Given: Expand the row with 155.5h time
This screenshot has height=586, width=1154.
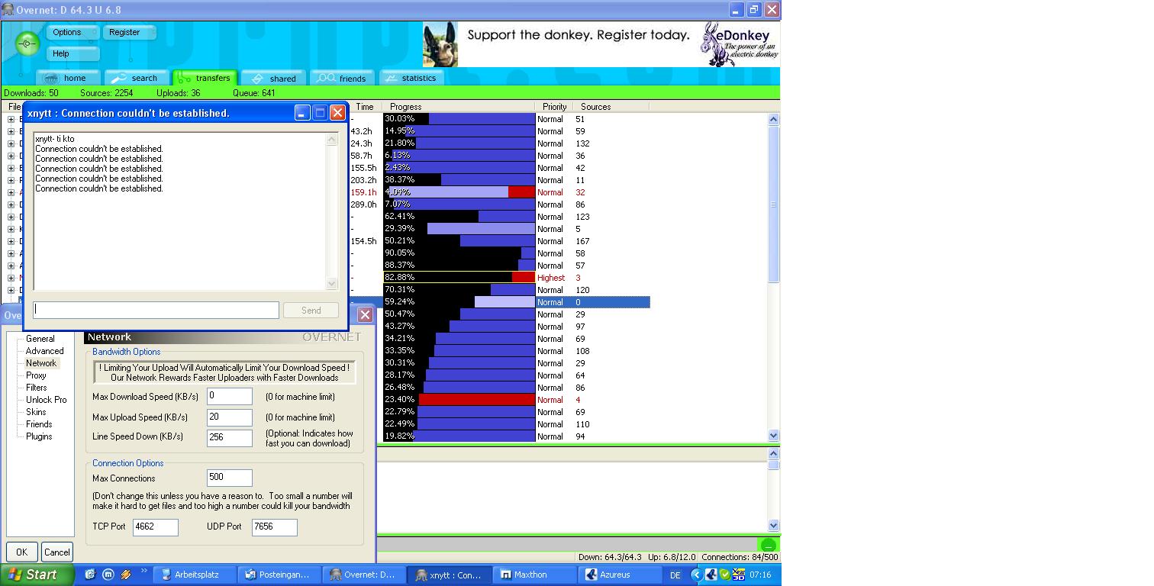Looking at the screenshot, I should (x=11, y=168).
